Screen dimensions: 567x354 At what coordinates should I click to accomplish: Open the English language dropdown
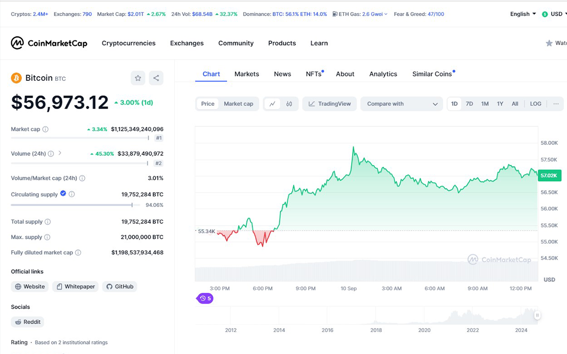click(x=523, y=14)
